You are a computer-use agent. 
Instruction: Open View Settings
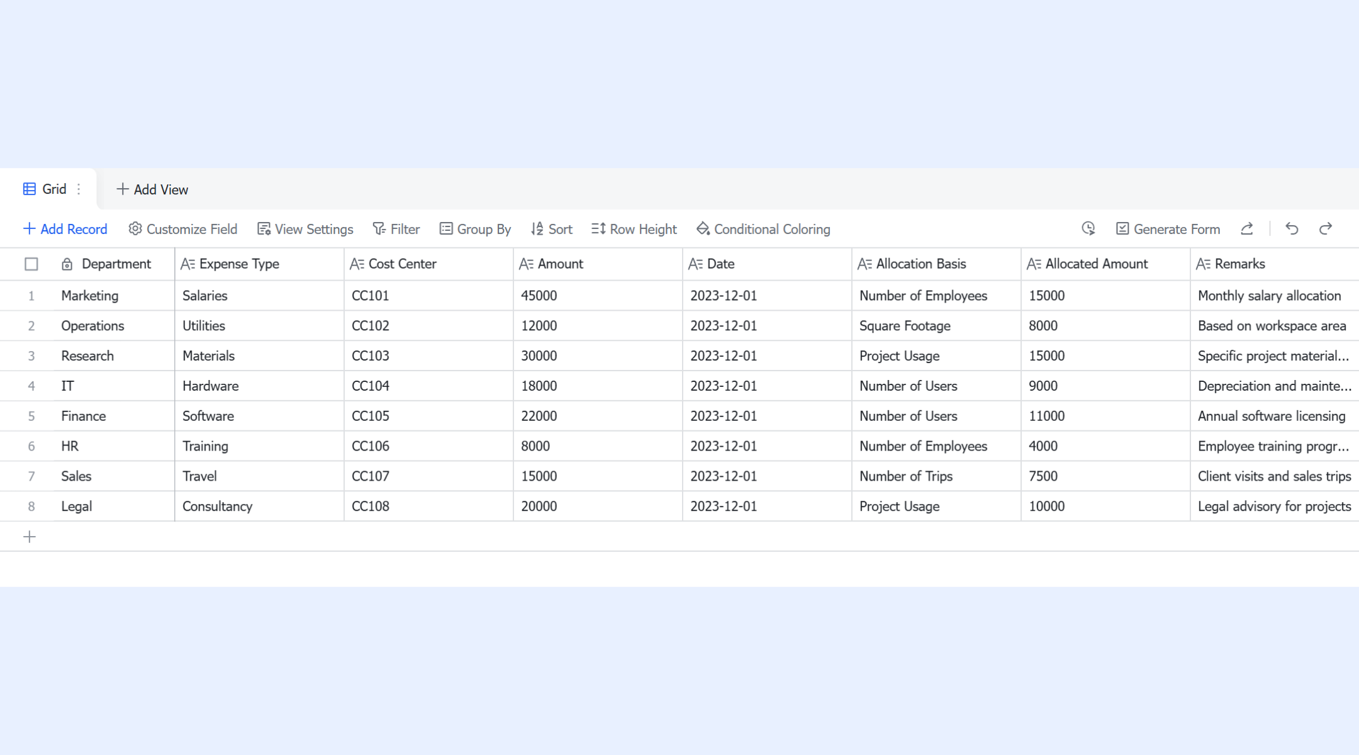[x=305, y=229]
